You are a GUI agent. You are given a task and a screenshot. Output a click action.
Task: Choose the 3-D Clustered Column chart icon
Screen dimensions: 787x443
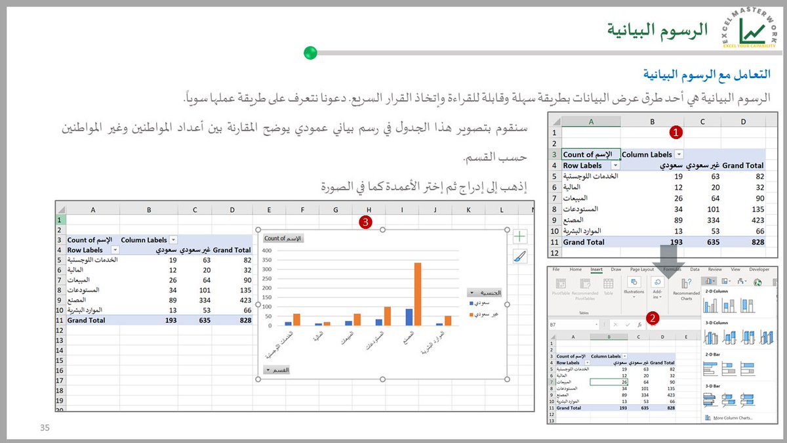tap(711, 337)
